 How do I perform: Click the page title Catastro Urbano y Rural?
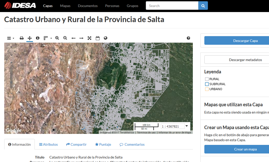pos(84,19)
